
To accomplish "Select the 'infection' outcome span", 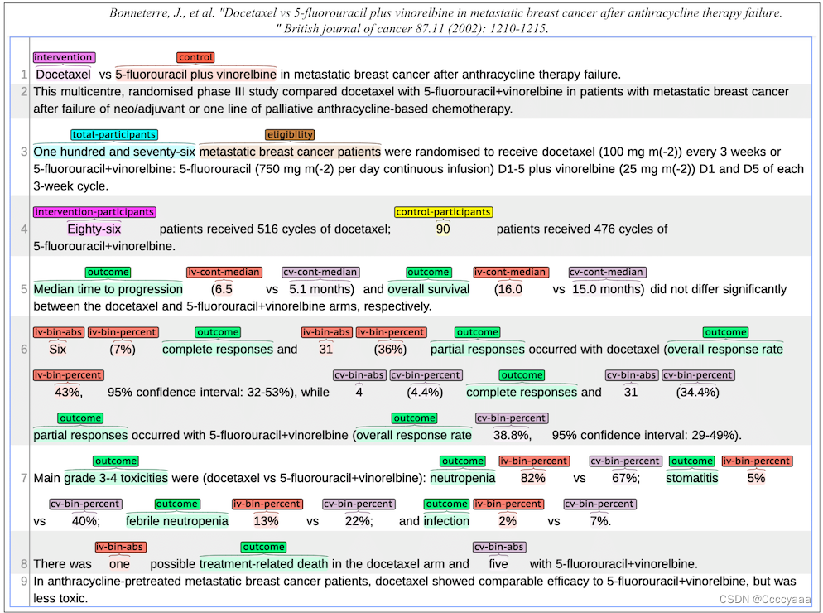I will (x=446, y=521).
